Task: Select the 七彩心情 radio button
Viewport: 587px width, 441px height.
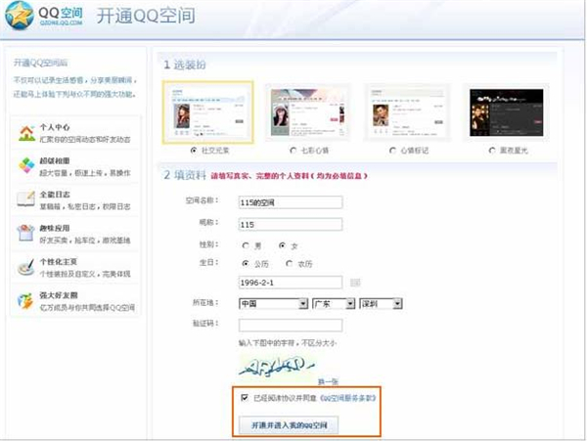Action: pos(293,151)
